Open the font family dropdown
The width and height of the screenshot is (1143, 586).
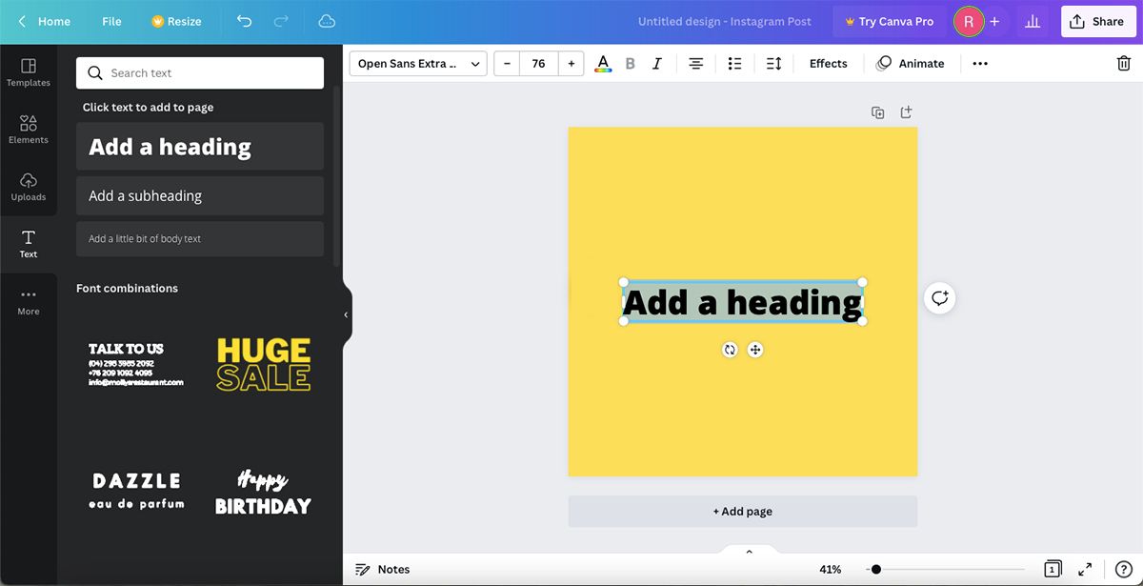[x=418, y=64]
